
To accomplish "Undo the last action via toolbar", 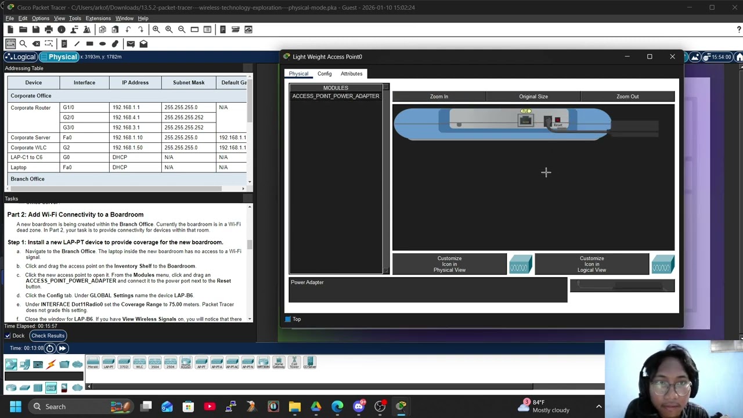I will [128, 30].
